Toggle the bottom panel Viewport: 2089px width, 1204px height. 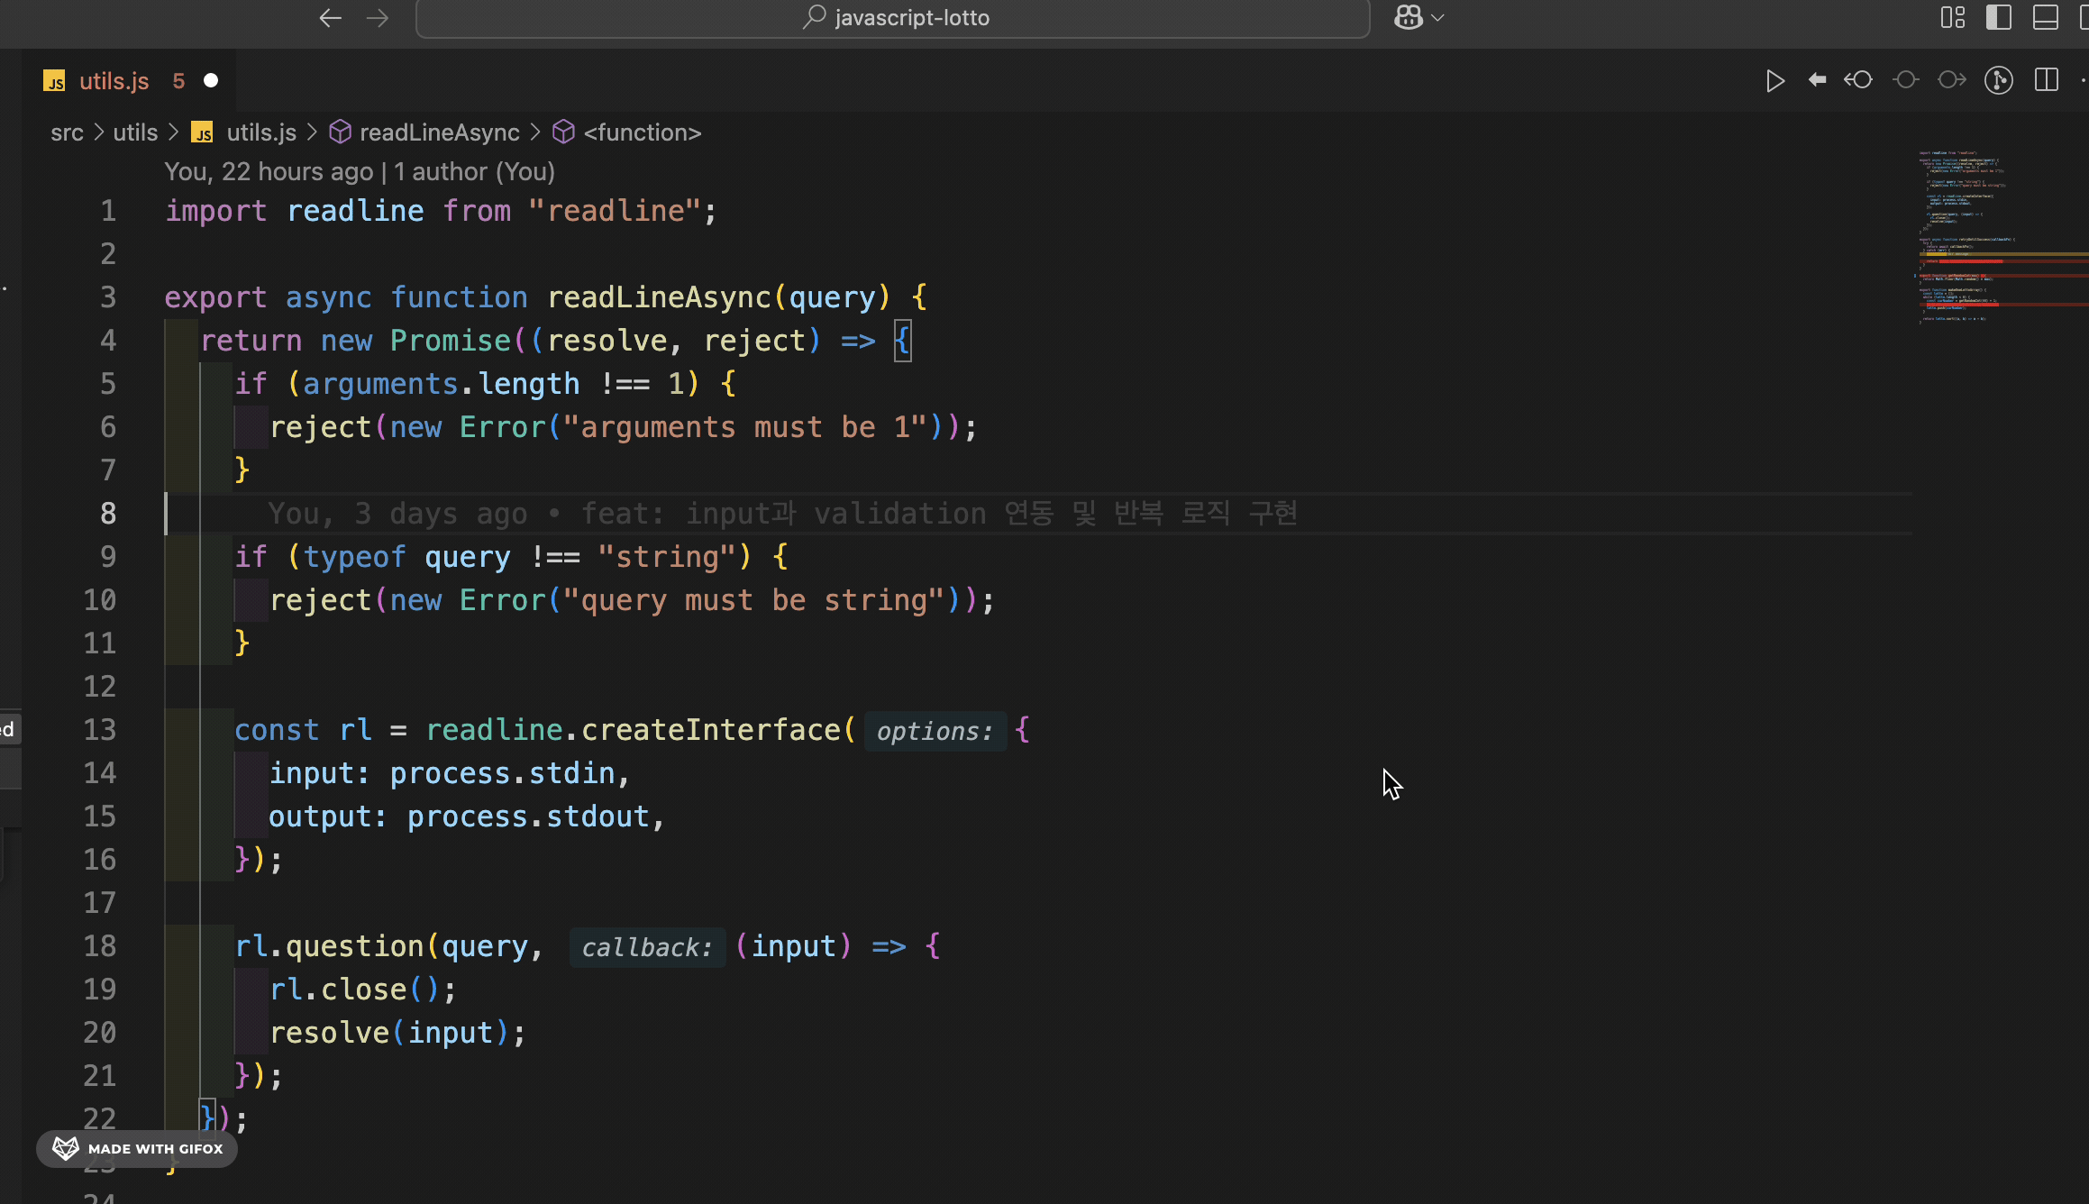click(x=2045, y=17)
